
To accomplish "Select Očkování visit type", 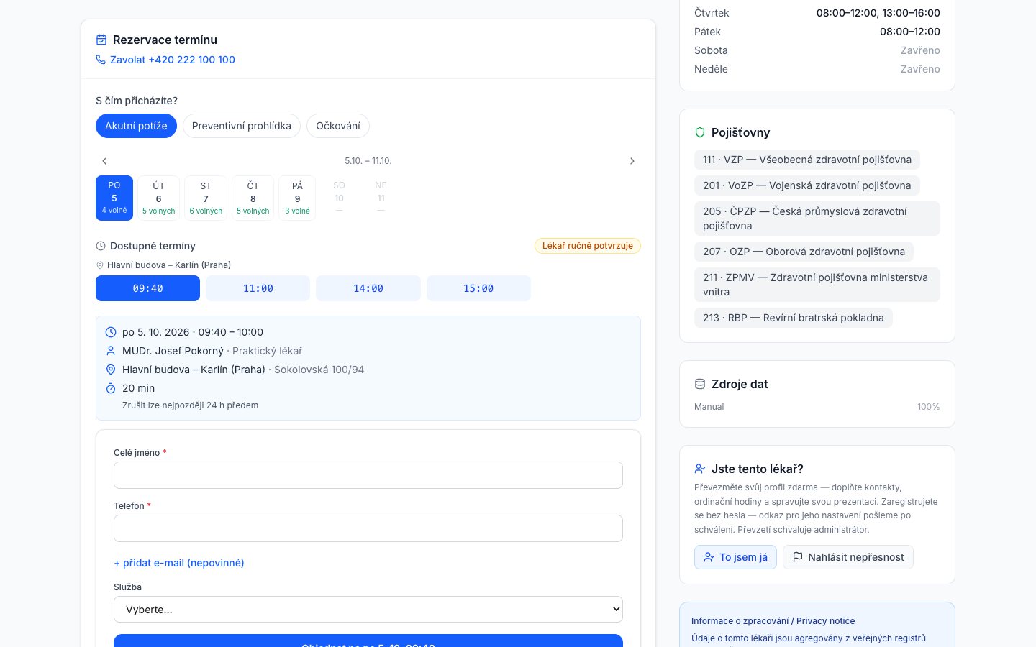I will pos(338,126).
